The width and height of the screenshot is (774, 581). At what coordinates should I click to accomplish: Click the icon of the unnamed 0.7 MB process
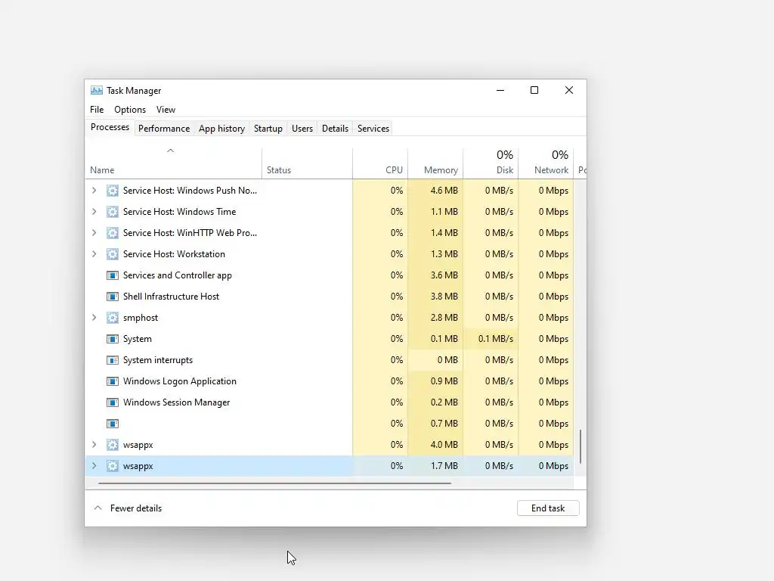(113, 424)
